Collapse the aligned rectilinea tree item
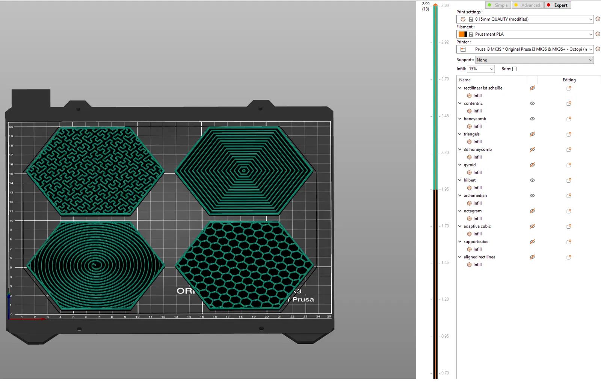 [x=460, y=257]
